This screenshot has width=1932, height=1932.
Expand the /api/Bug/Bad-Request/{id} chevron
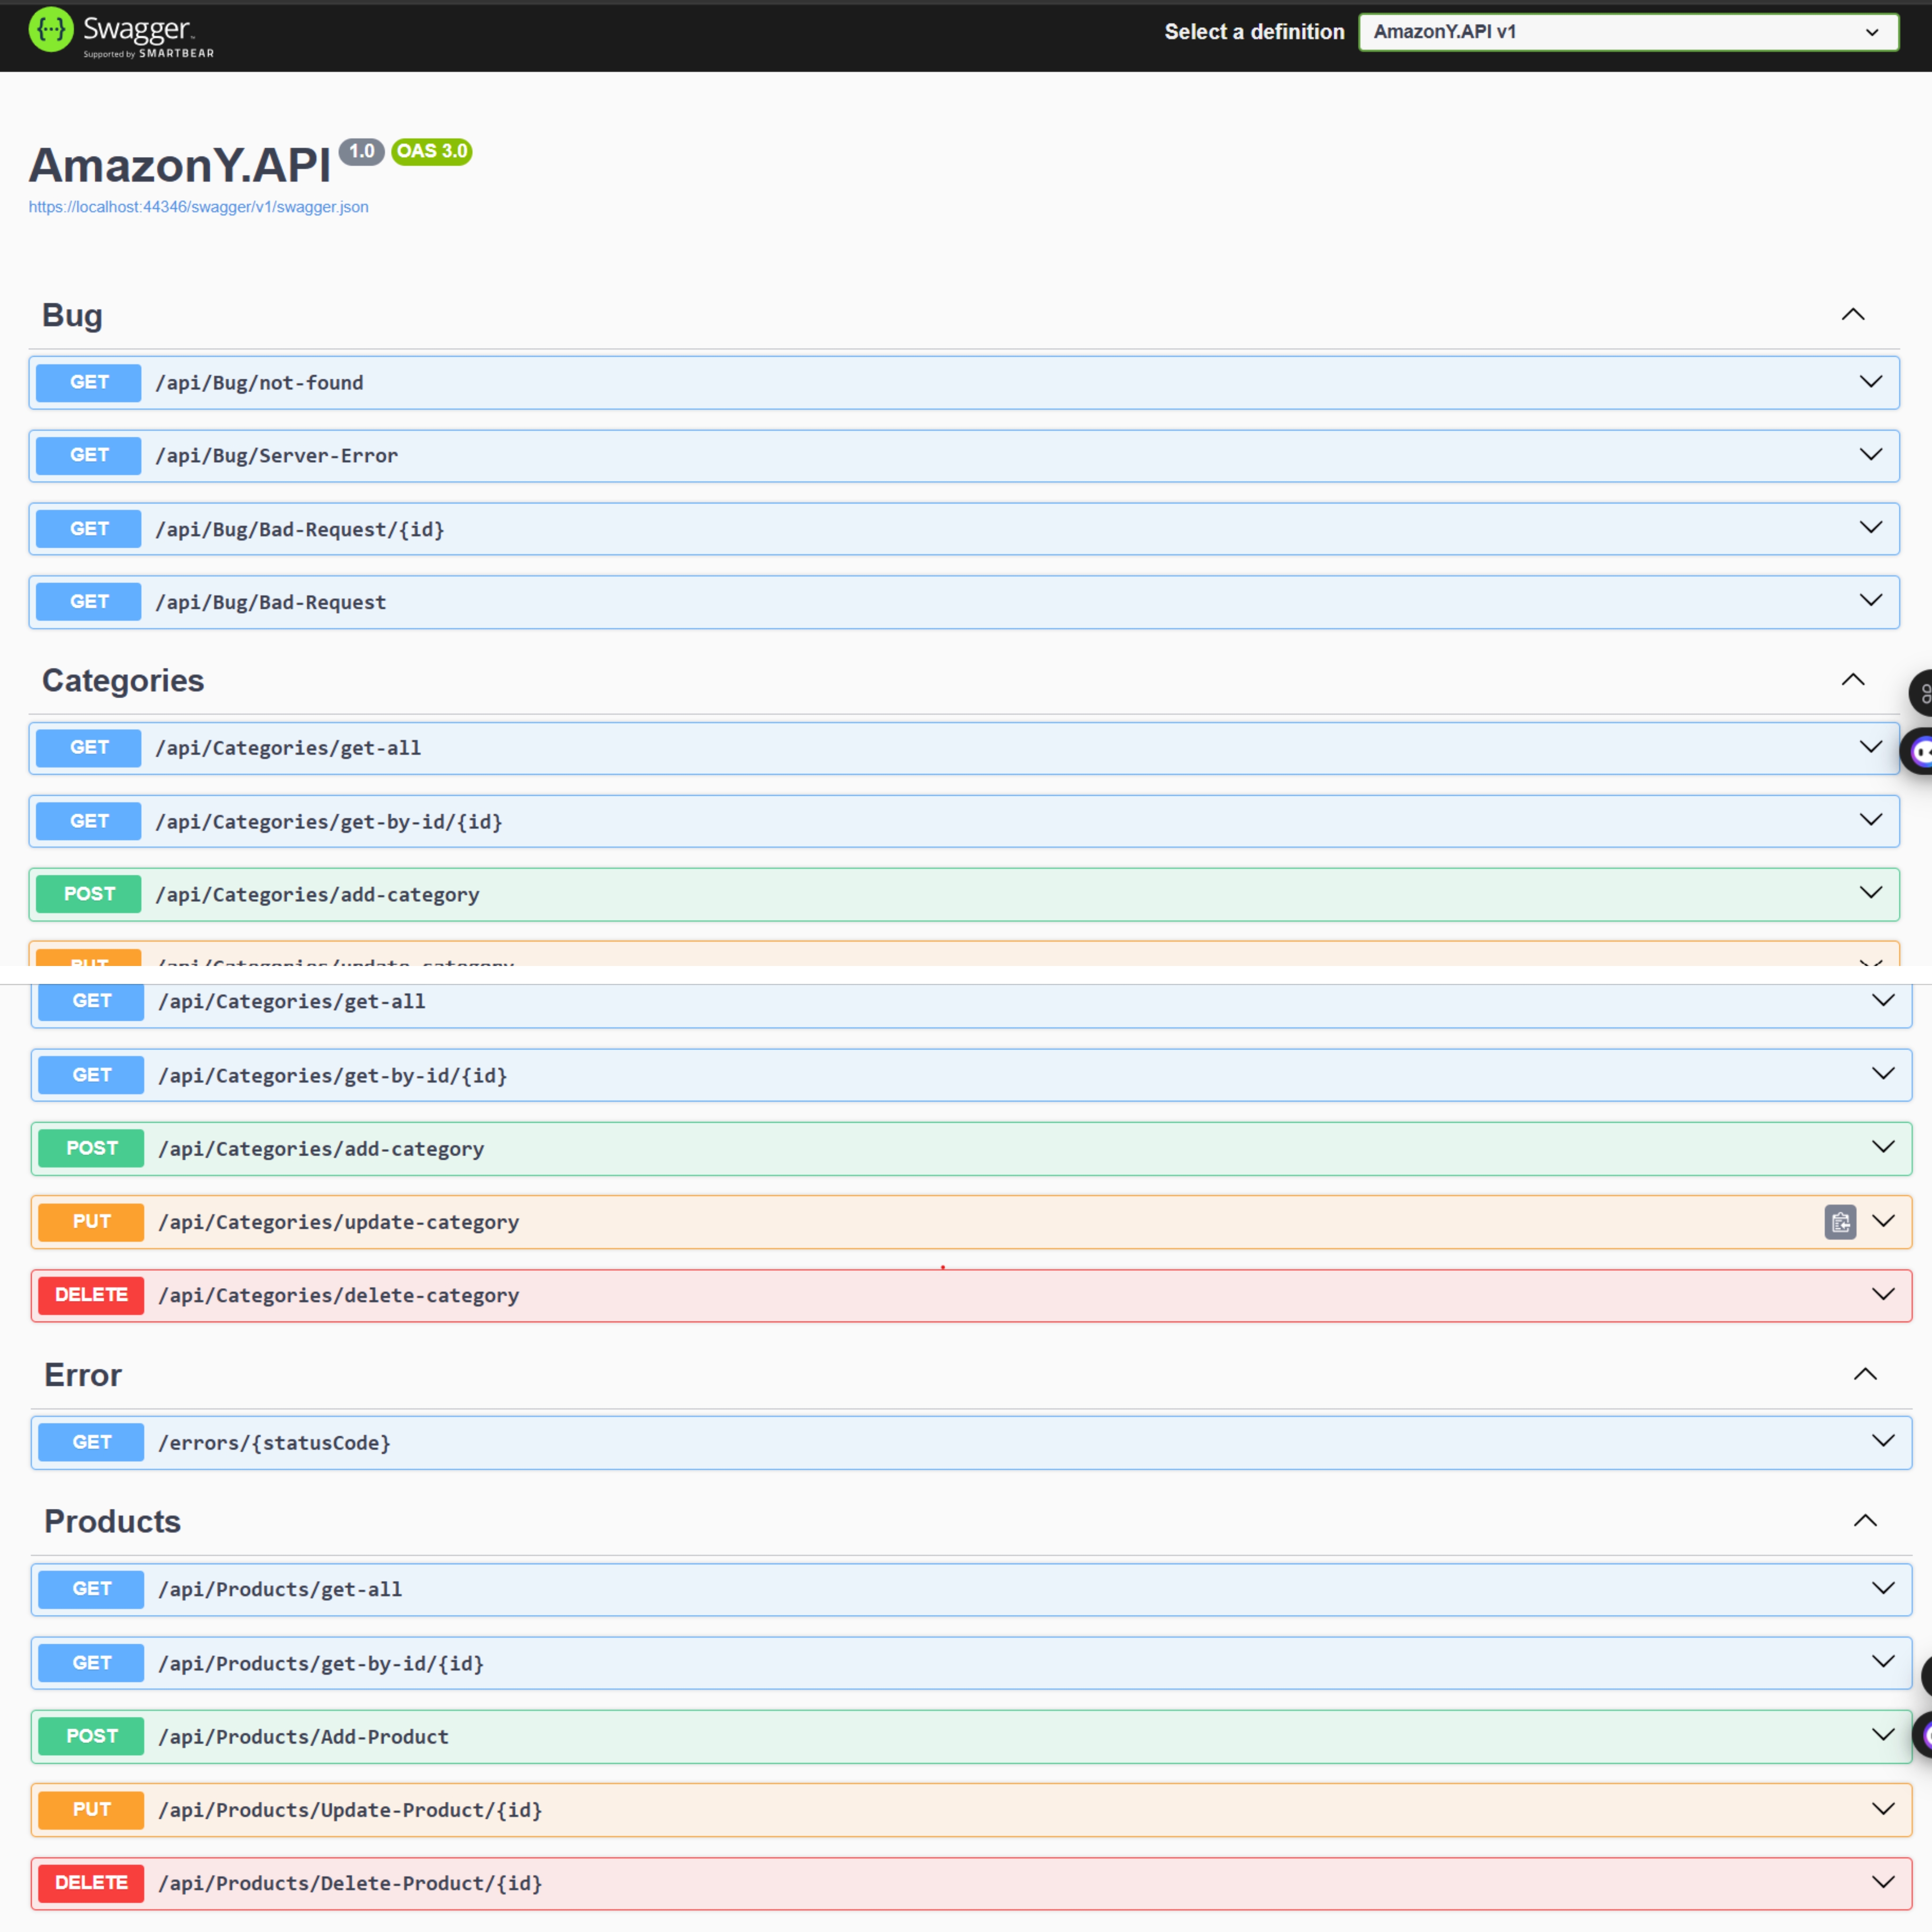1870,527
